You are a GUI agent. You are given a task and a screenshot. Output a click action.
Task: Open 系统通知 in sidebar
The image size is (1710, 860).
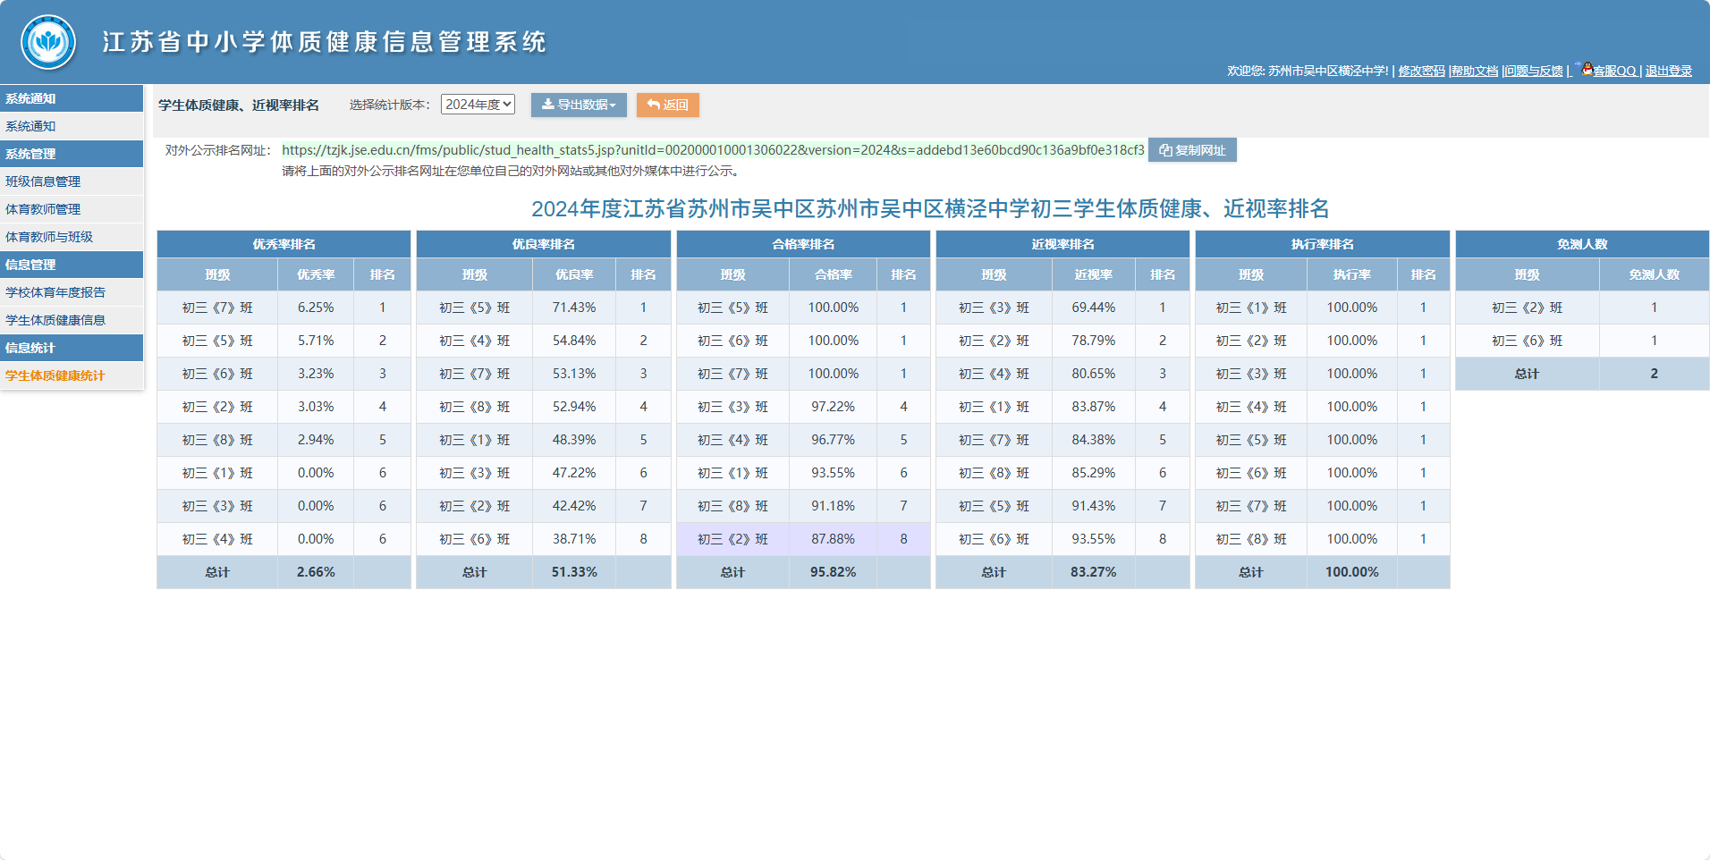click(72, 126)
